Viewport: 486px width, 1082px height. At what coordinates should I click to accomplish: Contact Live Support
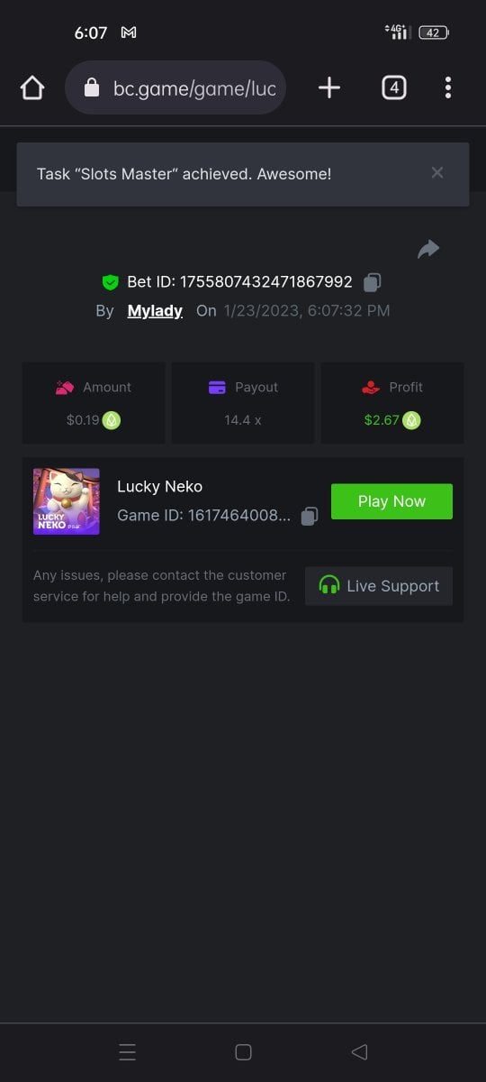[x=379, y=586]
